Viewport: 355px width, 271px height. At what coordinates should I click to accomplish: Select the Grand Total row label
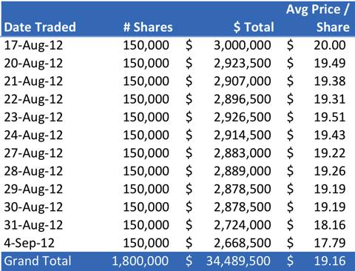(x=38, y=261)
